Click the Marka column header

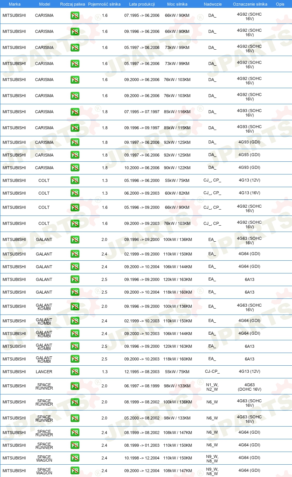[x=14, y=4]
